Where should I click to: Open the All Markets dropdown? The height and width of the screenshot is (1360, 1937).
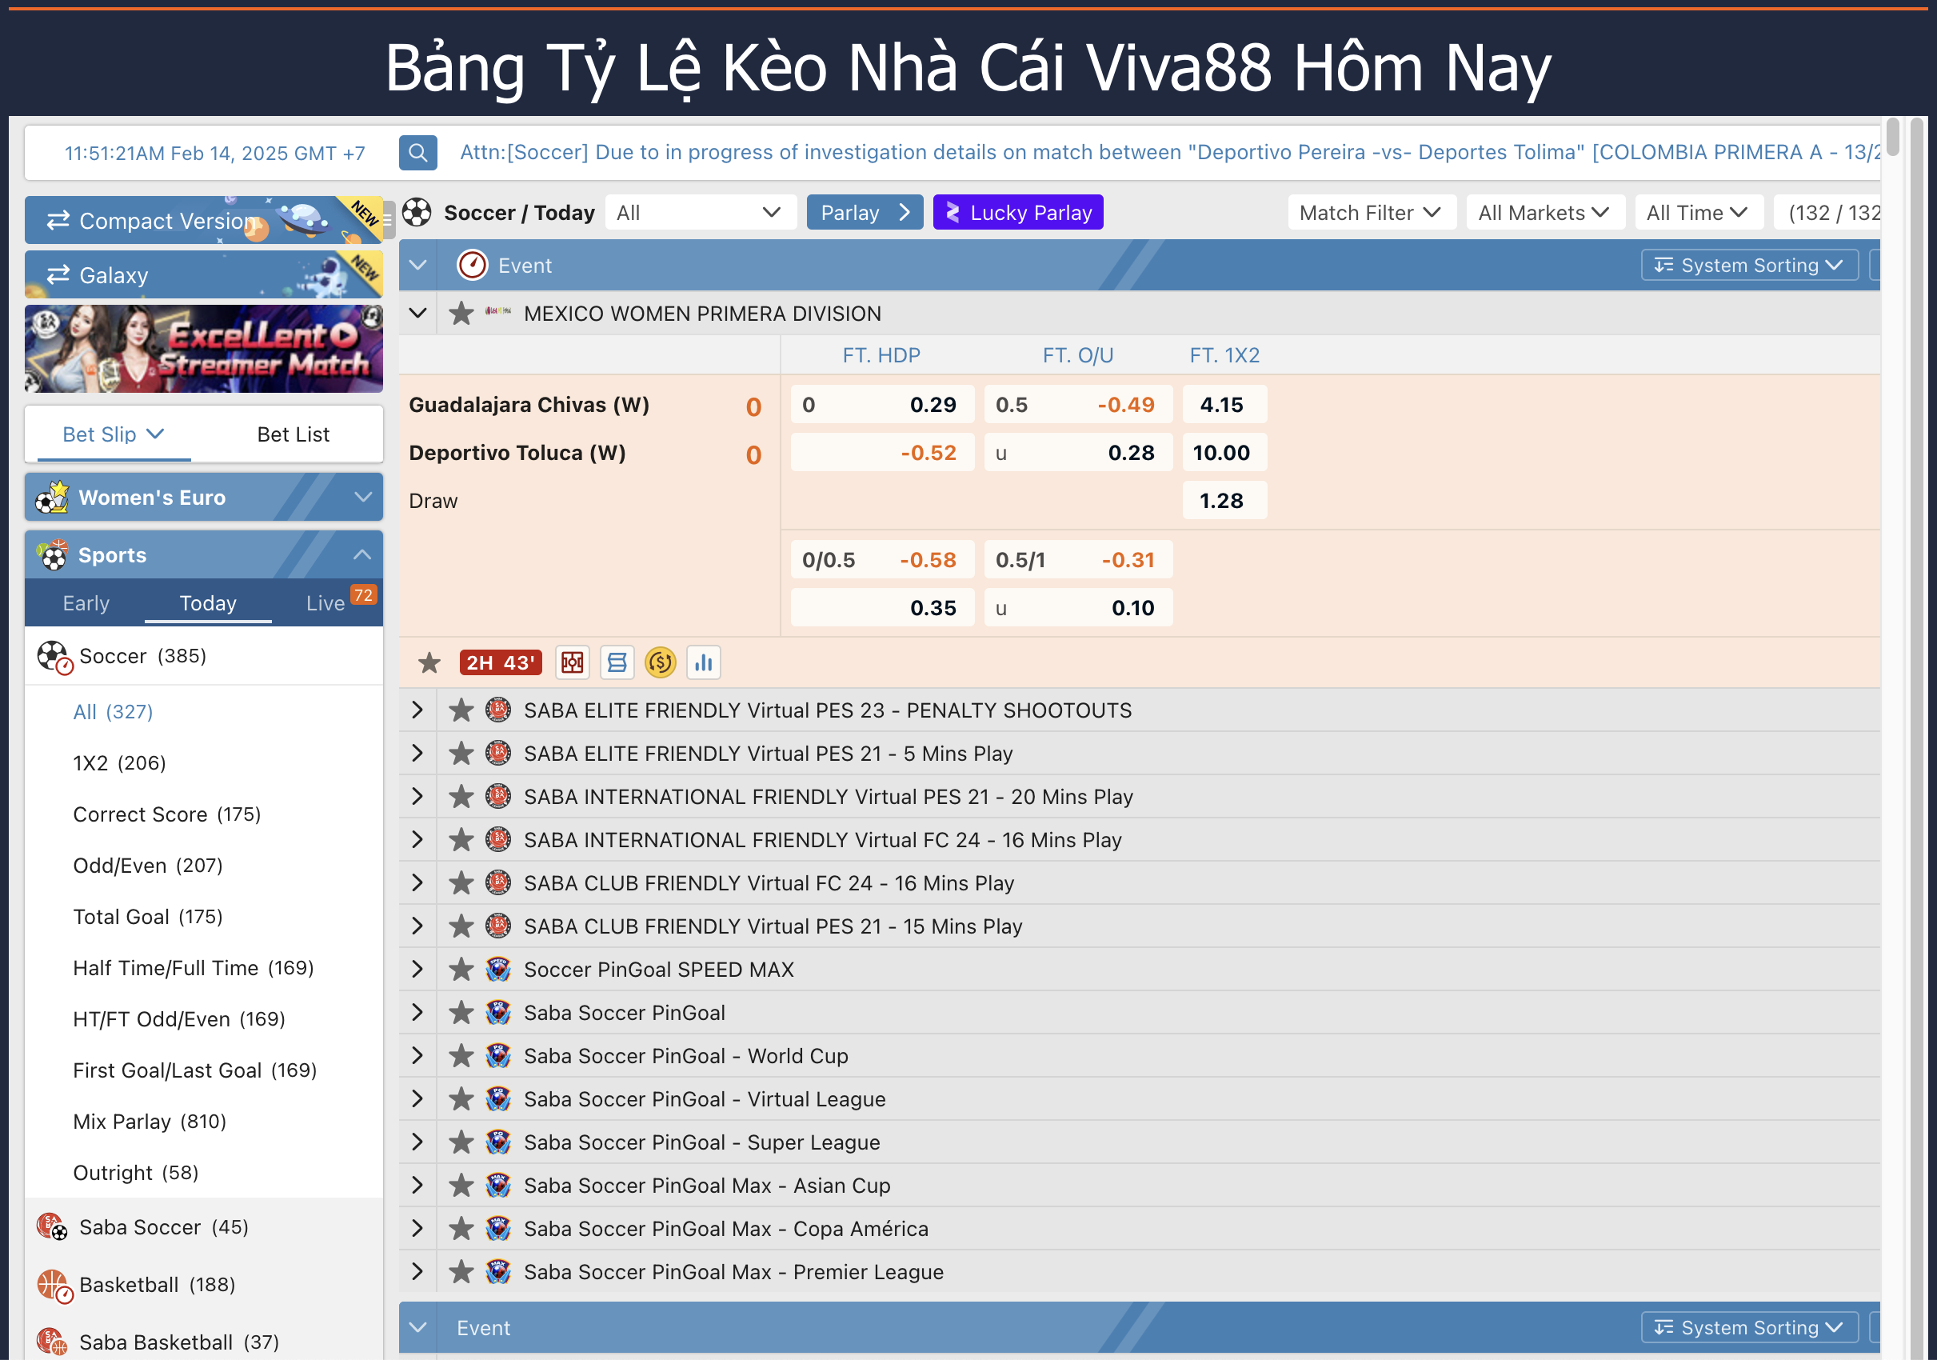coord(1544,213)
